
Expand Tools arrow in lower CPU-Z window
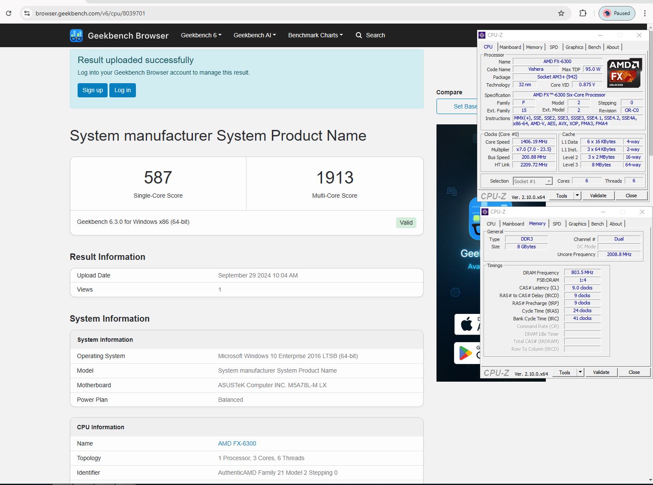tap(580, 372)
